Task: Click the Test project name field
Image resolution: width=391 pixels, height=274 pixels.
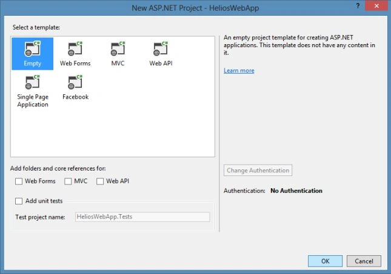Action: (142, 217)
